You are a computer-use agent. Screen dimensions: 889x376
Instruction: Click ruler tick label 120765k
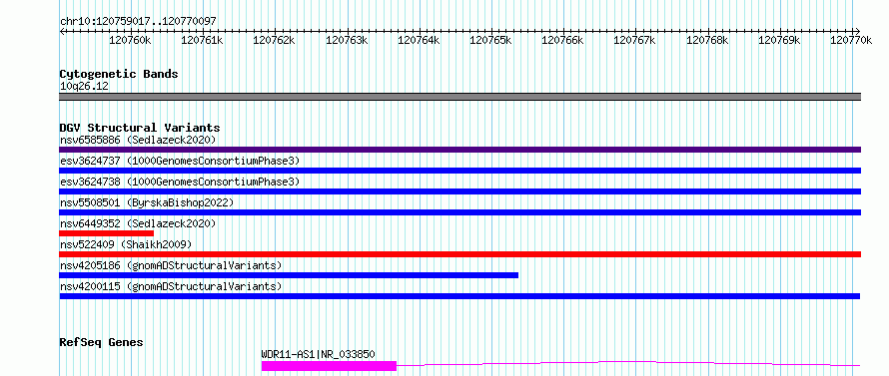[491, 40]
